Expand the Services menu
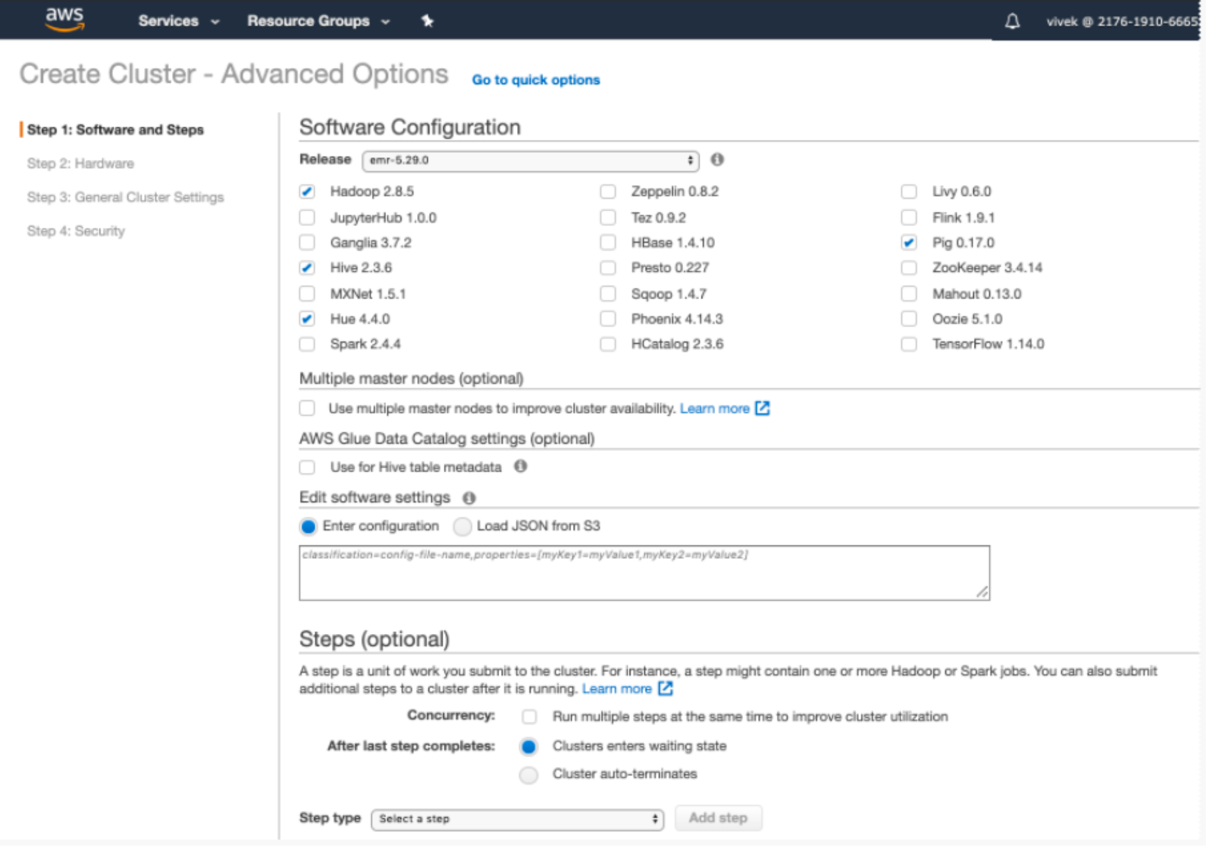The width and height of the screenshot is (1222, 862). (x=181, y=21)
